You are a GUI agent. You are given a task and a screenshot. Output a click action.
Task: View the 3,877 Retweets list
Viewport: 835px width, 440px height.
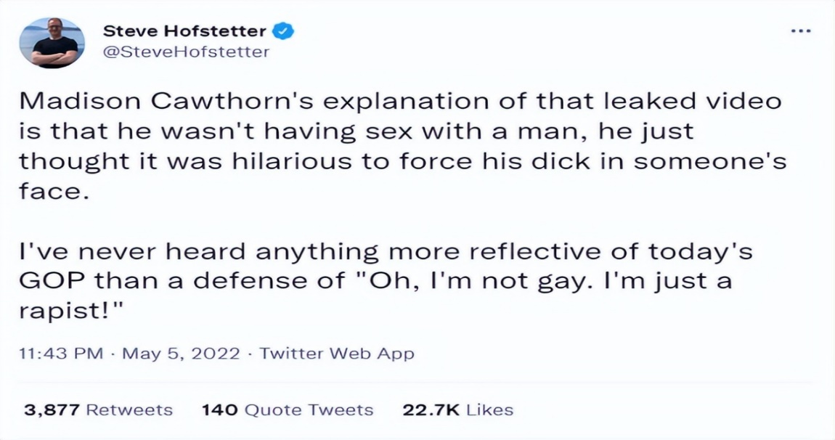pyautogui.click(x=99, y=410)
